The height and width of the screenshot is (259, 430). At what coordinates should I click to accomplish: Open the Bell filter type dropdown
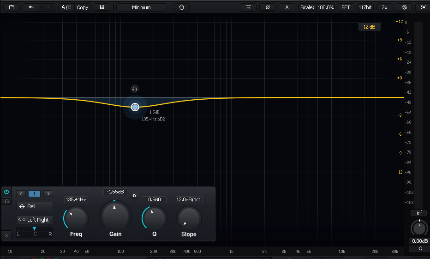[35, 206]
